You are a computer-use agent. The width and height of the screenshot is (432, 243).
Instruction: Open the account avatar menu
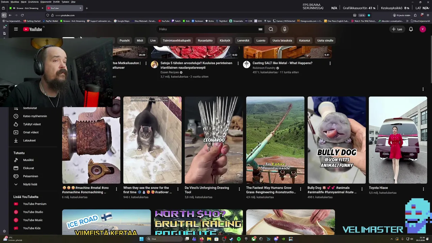423,29
